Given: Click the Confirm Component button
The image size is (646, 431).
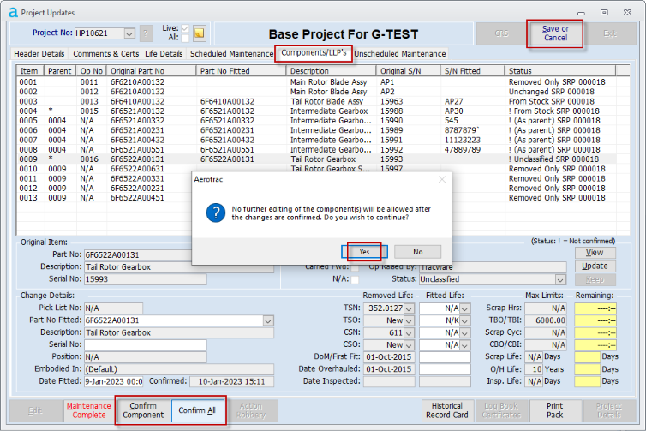Looking at the screenshot, I should pyautogui.click(x=143, y=410).
